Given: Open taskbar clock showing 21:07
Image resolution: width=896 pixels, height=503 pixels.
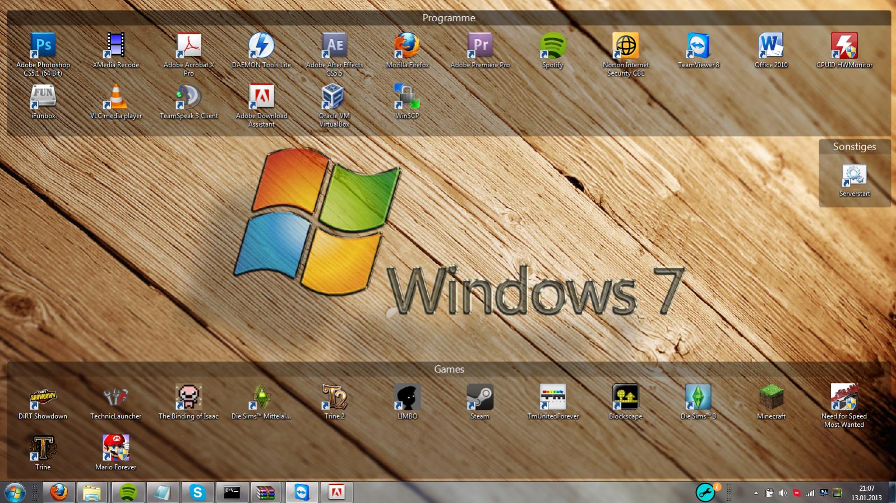Looking at the screenshot, I should (866, 493).
